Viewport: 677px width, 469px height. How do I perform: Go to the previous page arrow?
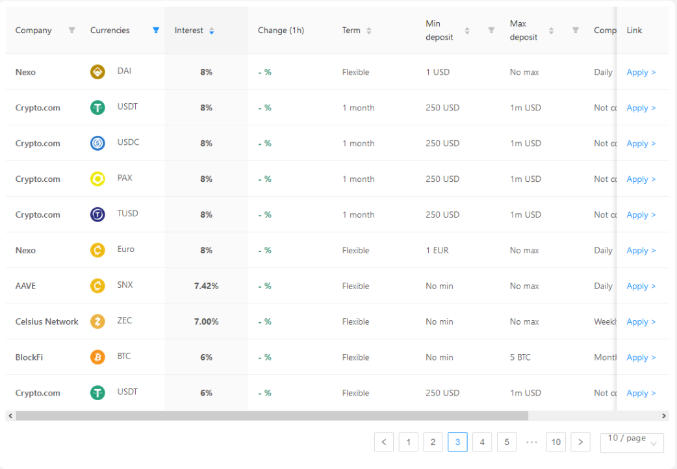(x=384, y=442)
